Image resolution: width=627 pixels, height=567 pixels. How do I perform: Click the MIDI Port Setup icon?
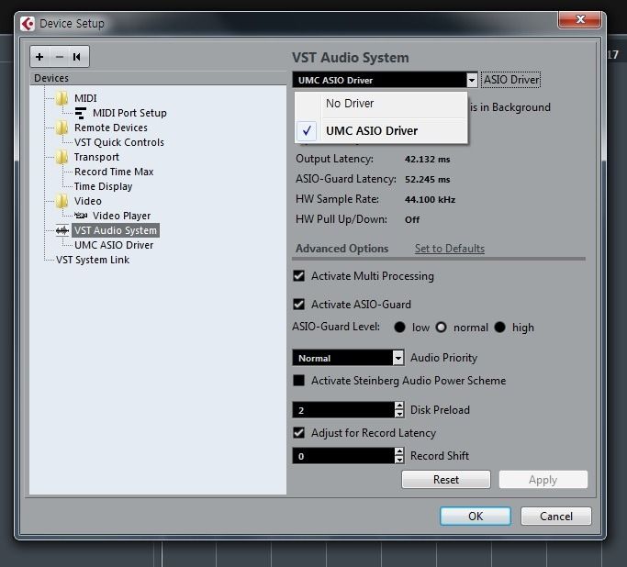pyautogui.click(x=81, y=113)
